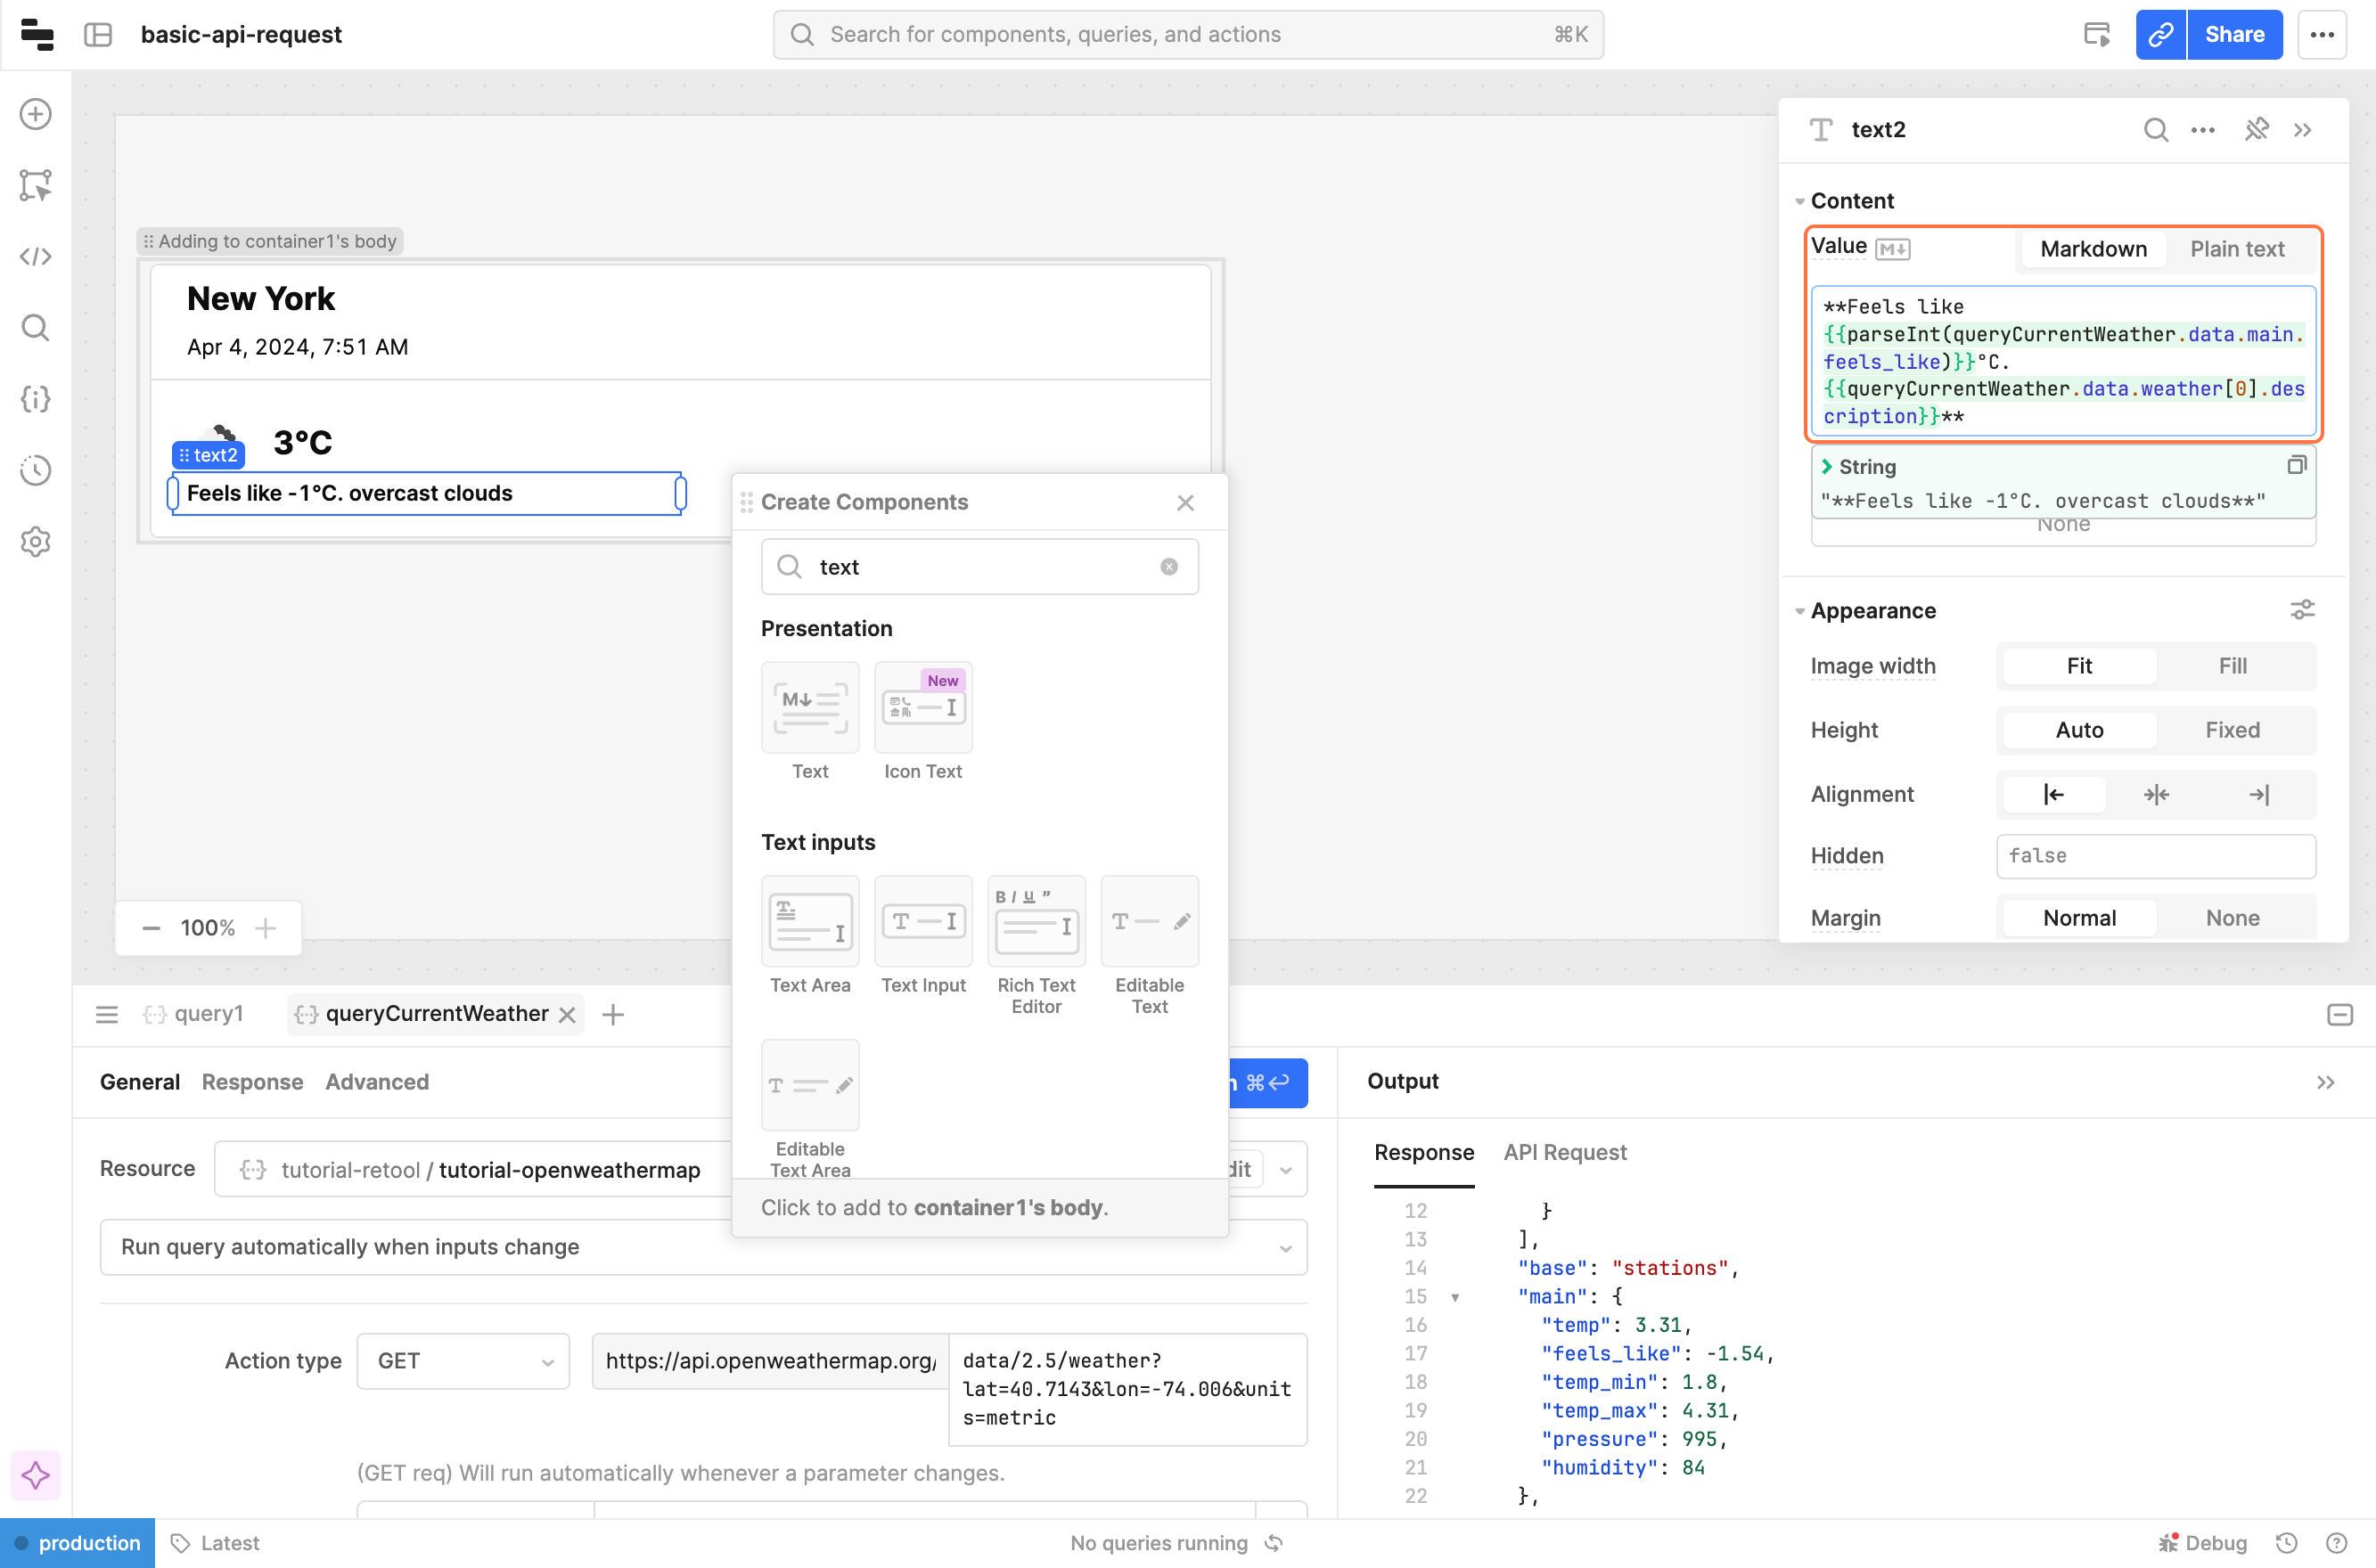The width and height of the screenshot is (2376, 1568).
Task: Zoom in canvas with plus button
Action: point(265,928)
